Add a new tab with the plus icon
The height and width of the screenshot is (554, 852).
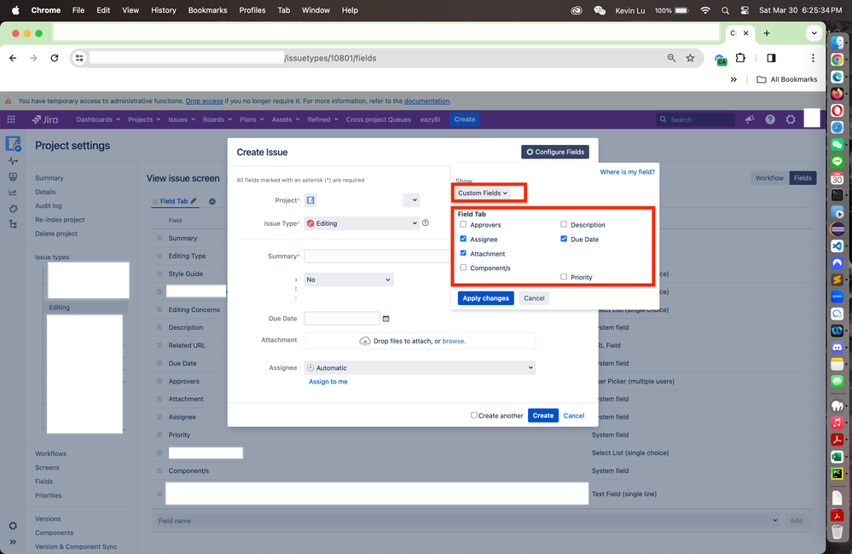(x=212, y=201)
